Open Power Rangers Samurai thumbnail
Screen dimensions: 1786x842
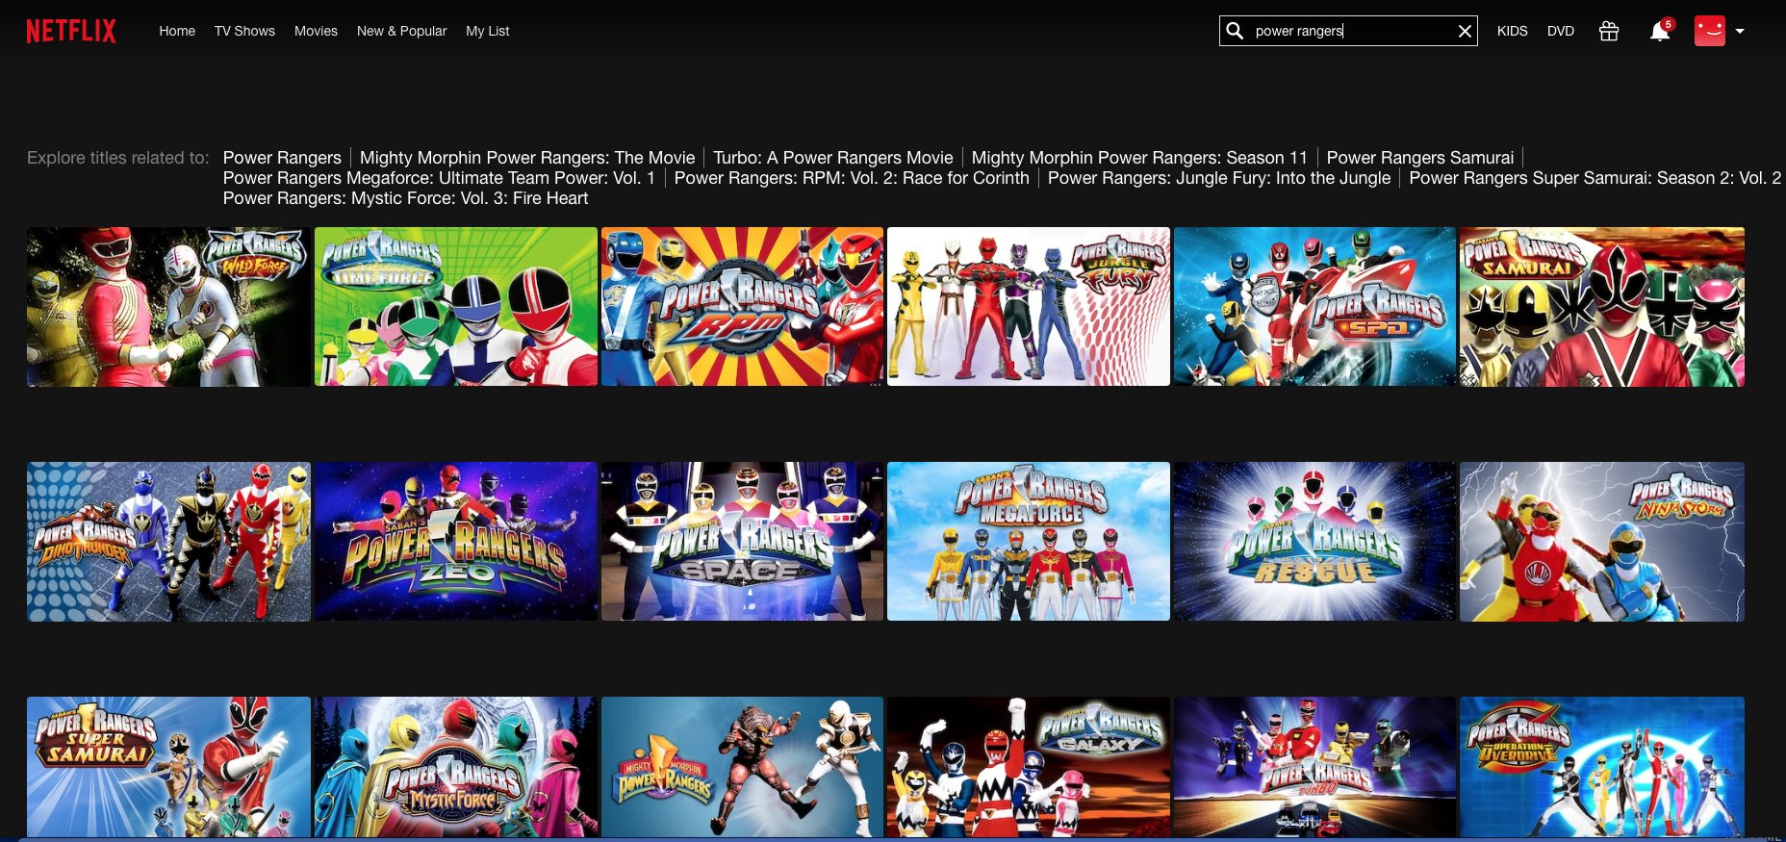pyautogui.click(x=1601, y=307)
